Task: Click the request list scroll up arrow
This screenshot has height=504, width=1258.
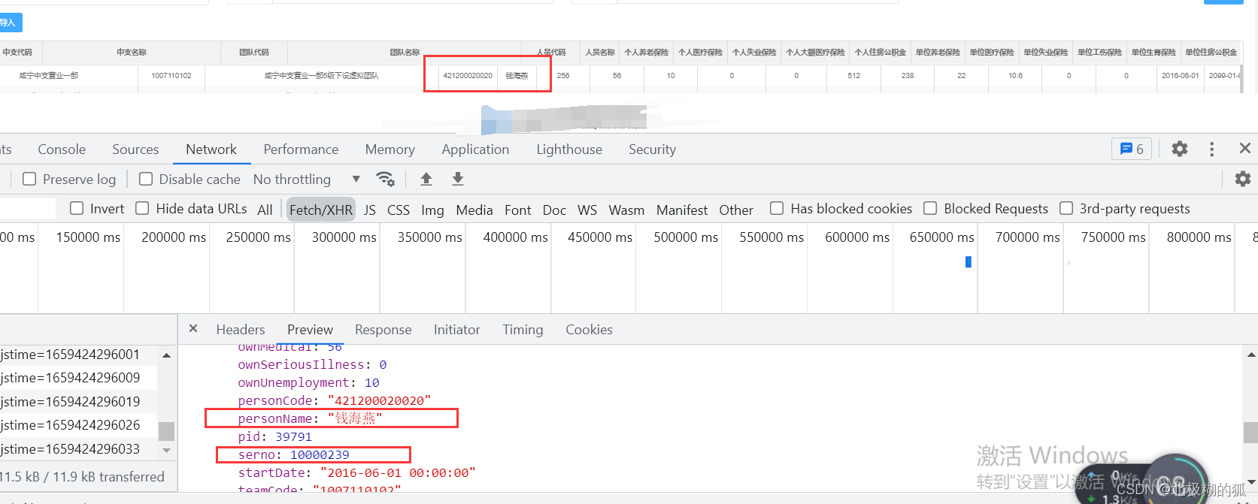Action: point(166,355)
